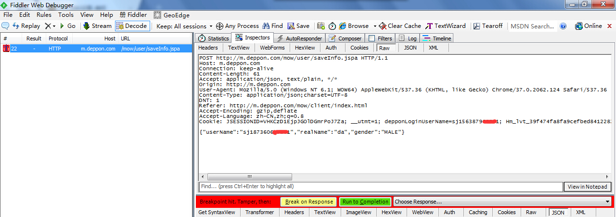Click the timer stopwatch icon

pos(332,26)
